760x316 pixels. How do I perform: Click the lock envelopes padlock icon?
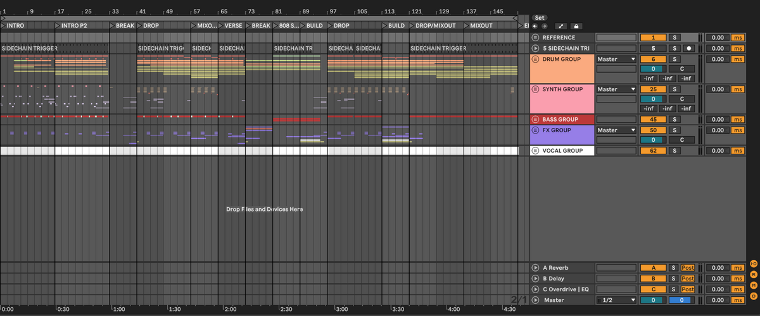click(576, 26)
